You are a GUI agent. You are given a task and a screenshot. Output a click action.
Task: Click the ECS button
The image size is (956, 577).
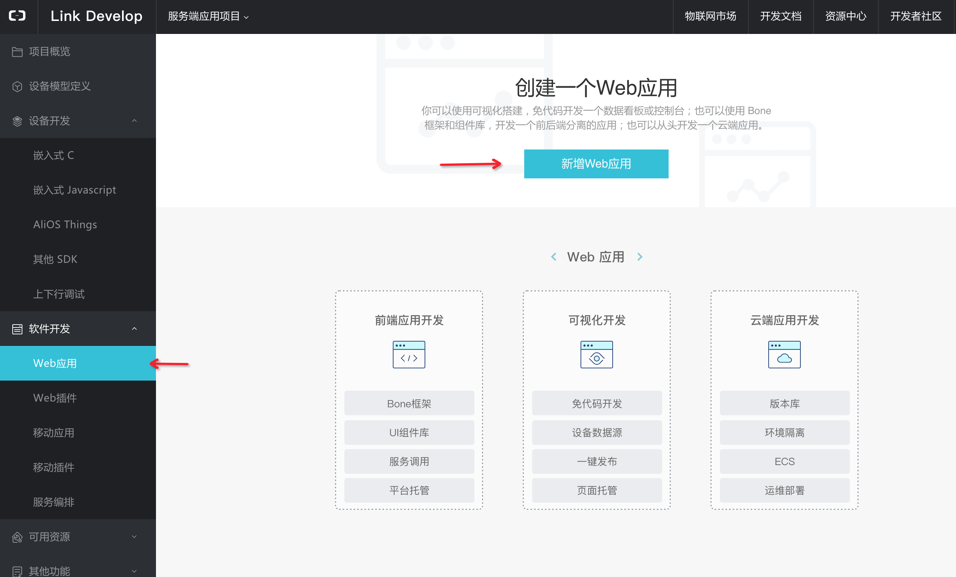(785, 461)
